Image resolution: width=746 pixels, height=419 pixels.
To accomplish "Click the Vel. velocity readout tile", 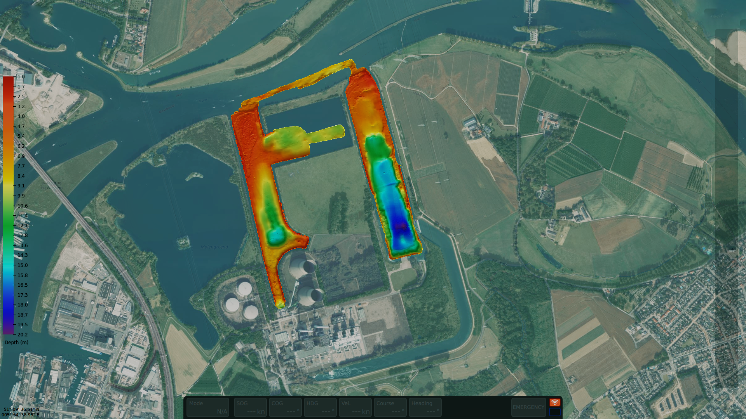I will pos(355,407).
